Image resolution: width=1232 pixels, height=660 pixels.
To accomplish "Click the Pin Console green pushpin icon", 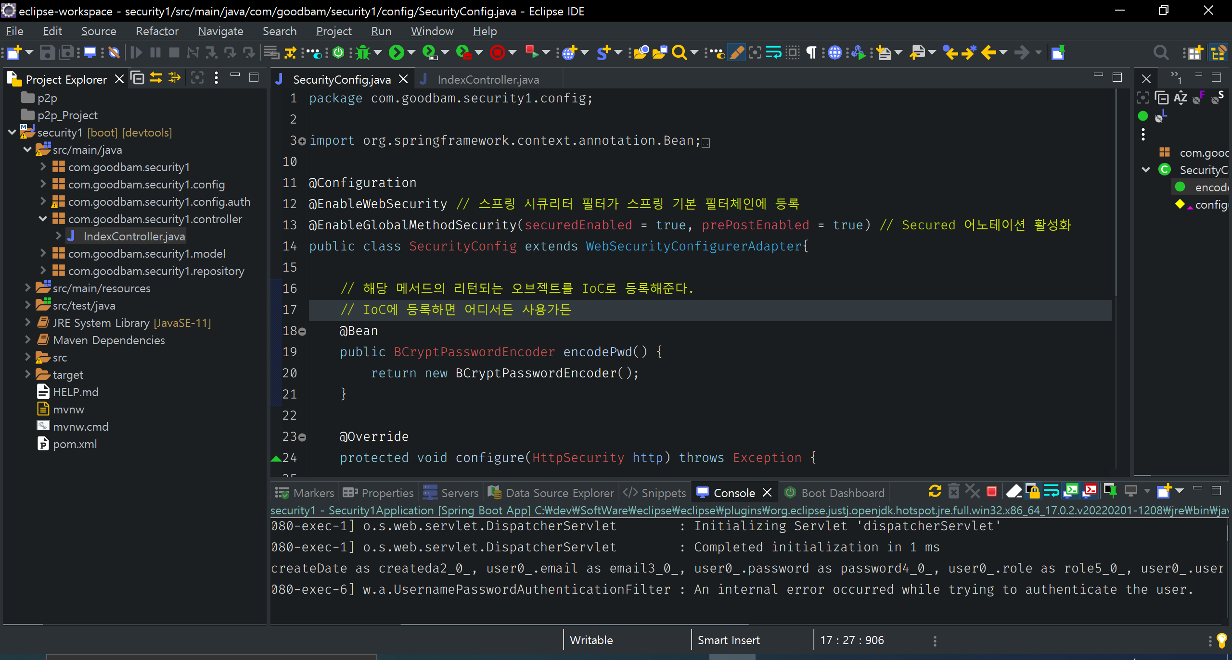I will click(x=1110, y=491).
